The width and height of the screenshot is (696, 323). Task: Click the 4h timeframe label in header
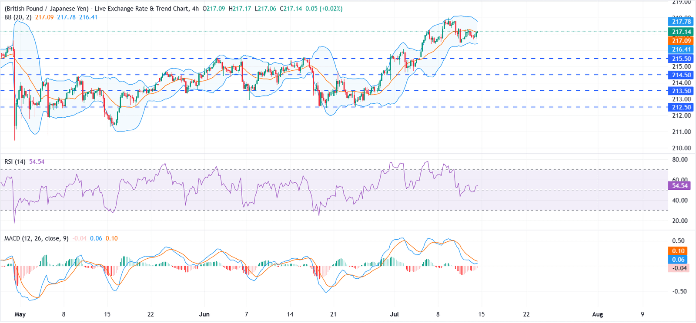(x=195, y=9)
